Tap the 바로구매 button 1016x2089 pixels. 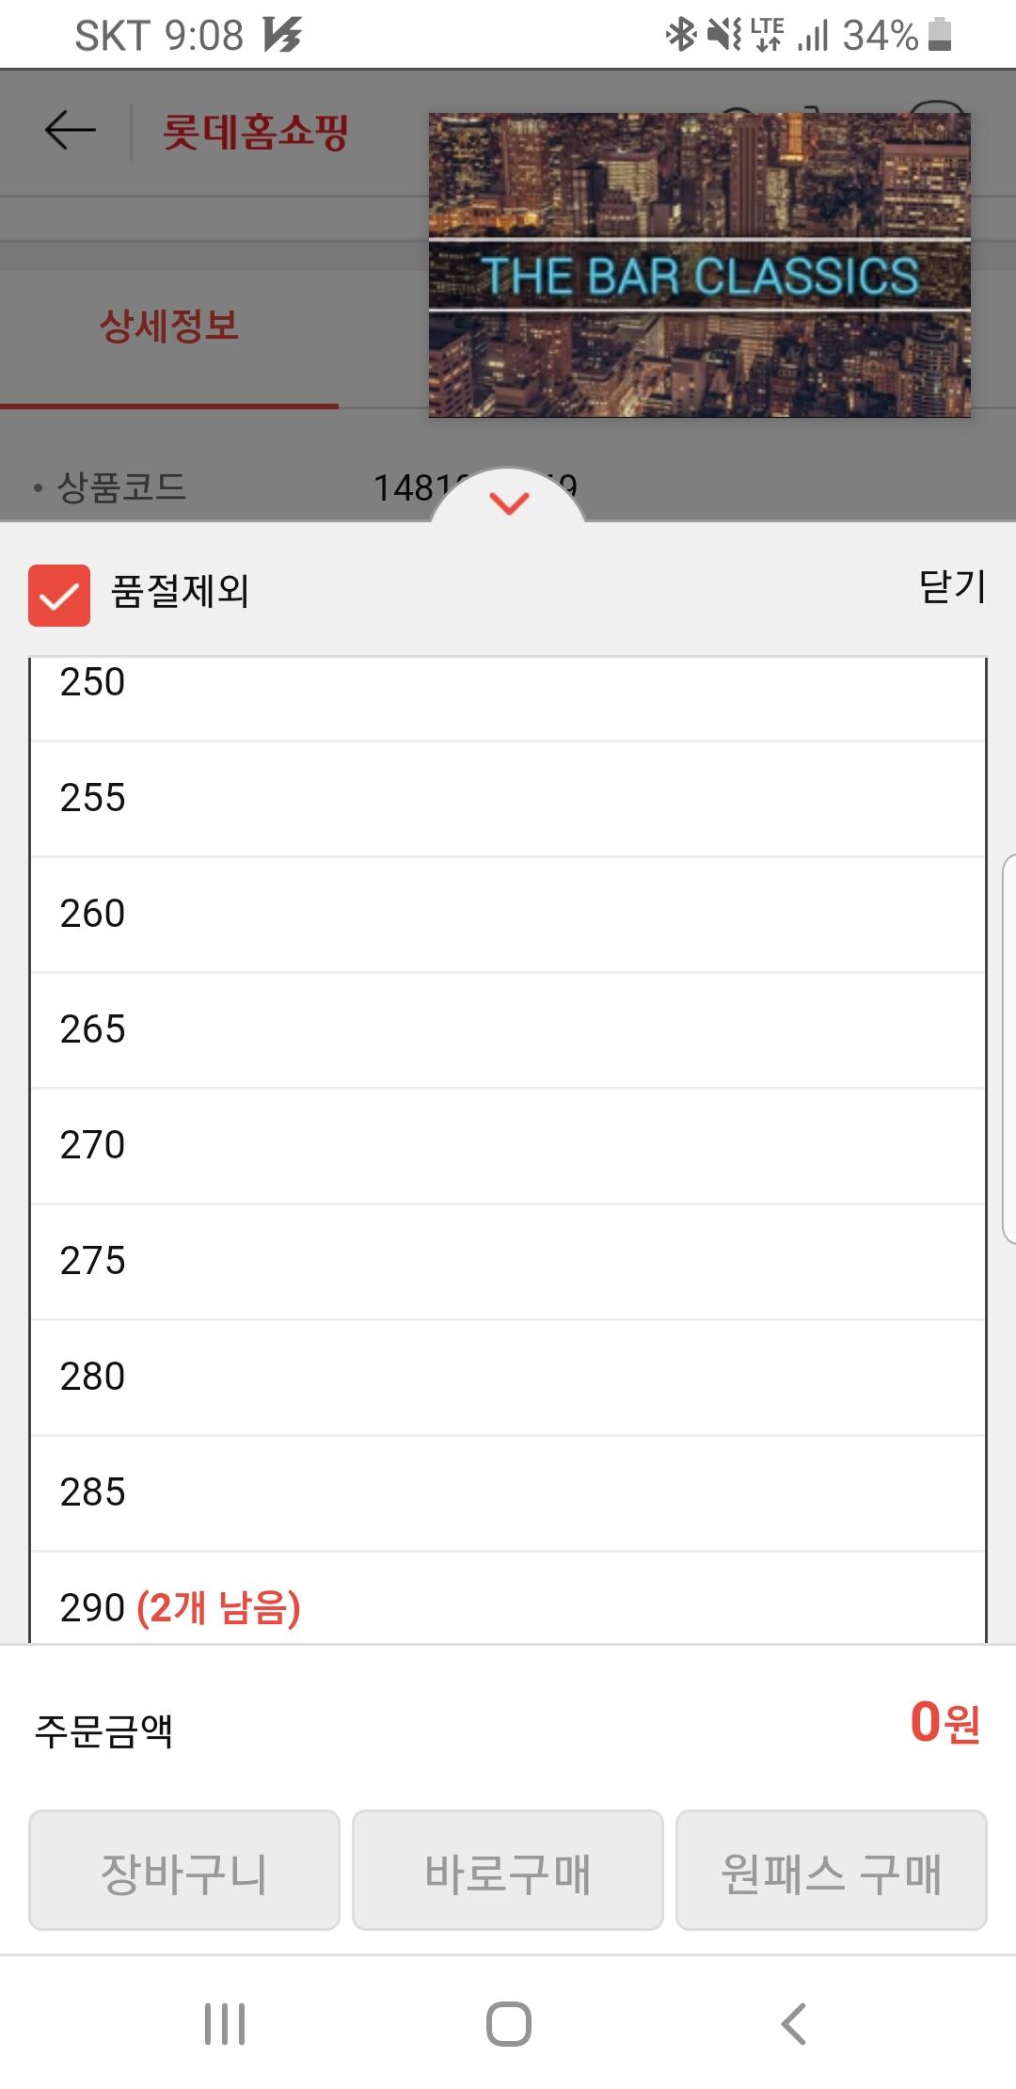click(508, 1870)
